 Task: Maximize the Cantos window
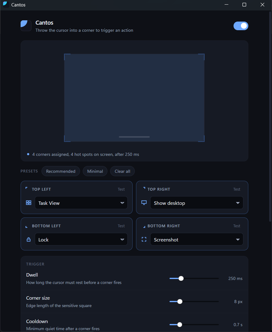[244, 5]
